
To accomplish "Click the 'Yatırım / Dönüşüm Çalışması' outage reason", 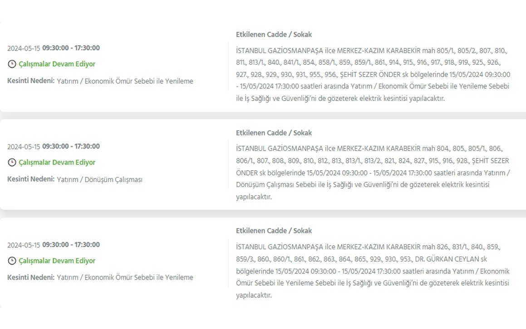I will [99, 180].
